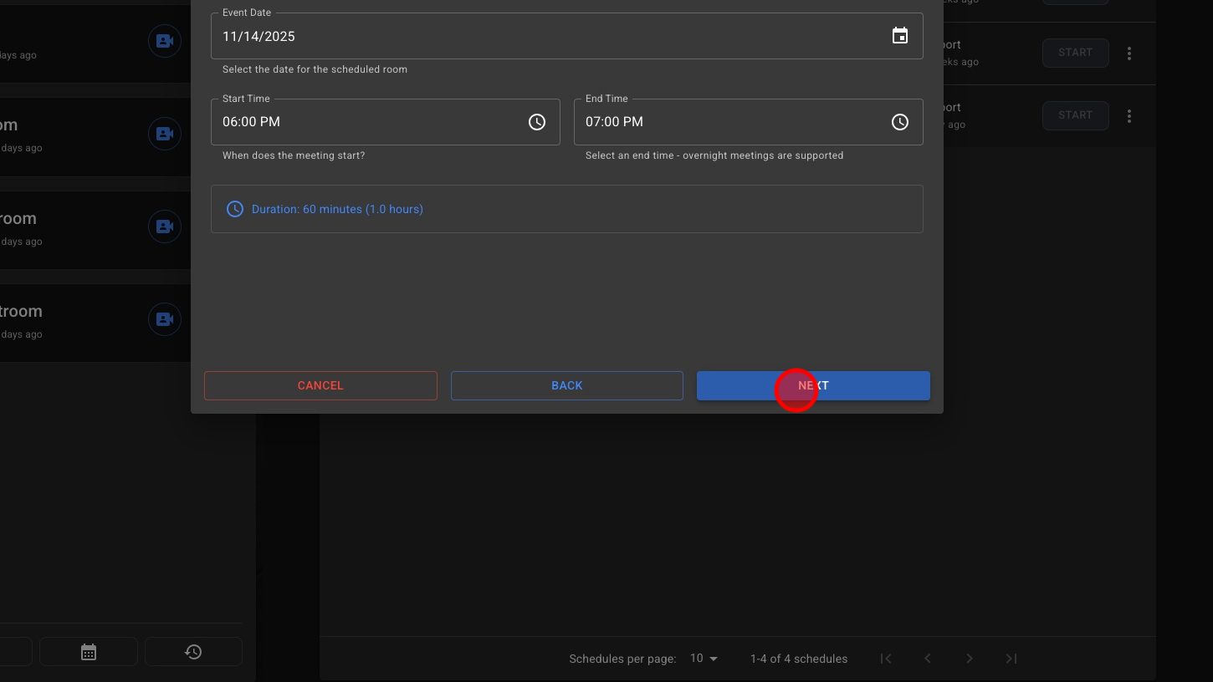The width and height of the screenshot is (1213, 682).
Task: Open the Event Date calendar picker icon
Action: [x=899, y=36]
